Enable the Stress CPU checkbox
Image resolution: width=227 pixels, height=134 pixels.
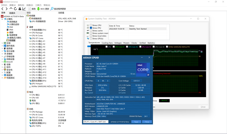click(x=91, y=25)
